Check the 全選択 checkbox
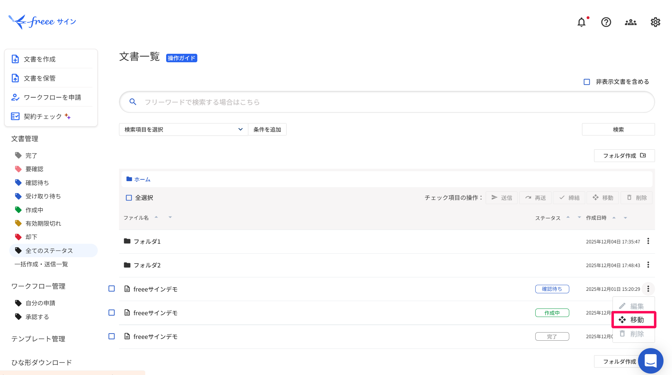 coord(129,198)
